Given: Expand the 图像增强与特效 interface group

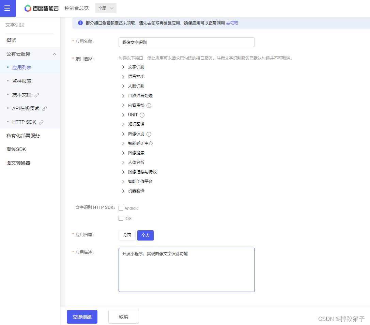Looking at the screenshot, I should pos(123,172).
